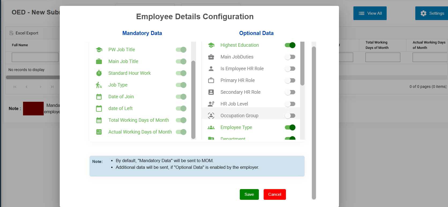The height and width of the screenshot is (207, 448).
Task: Enable the Primary HR Role toggle
Action: click(290, 80)
